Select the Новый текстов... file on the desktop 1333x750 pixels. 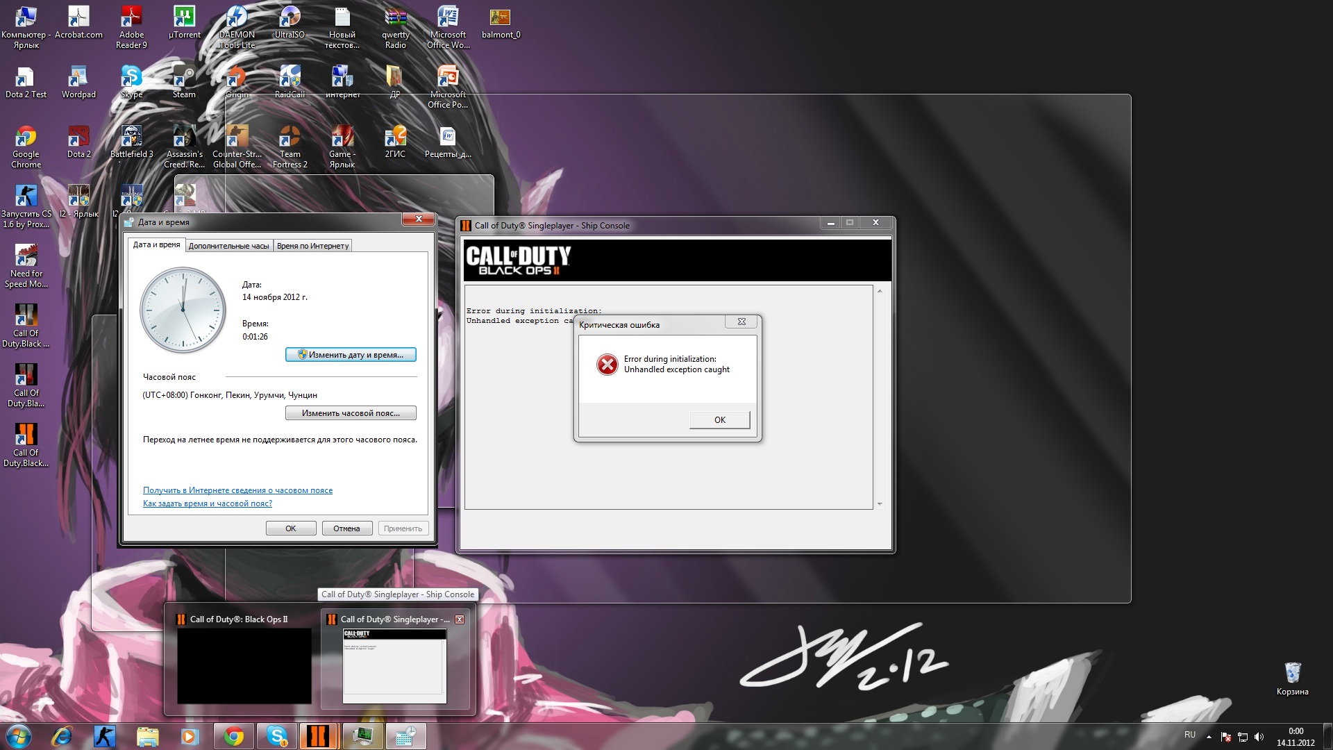point(342,28)
